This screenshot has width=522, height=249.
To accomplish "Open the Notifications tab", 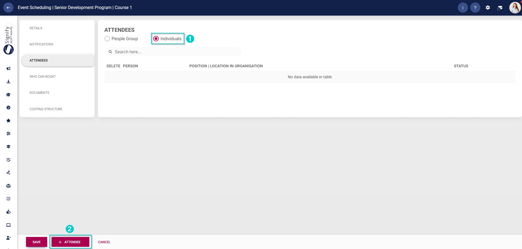I will [41, 44].
